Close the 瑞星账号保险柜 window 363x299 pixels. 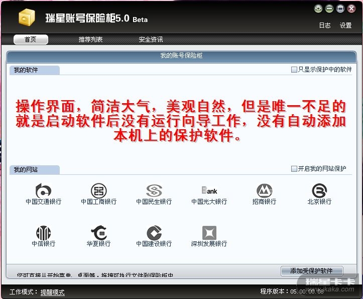point(351,9)
